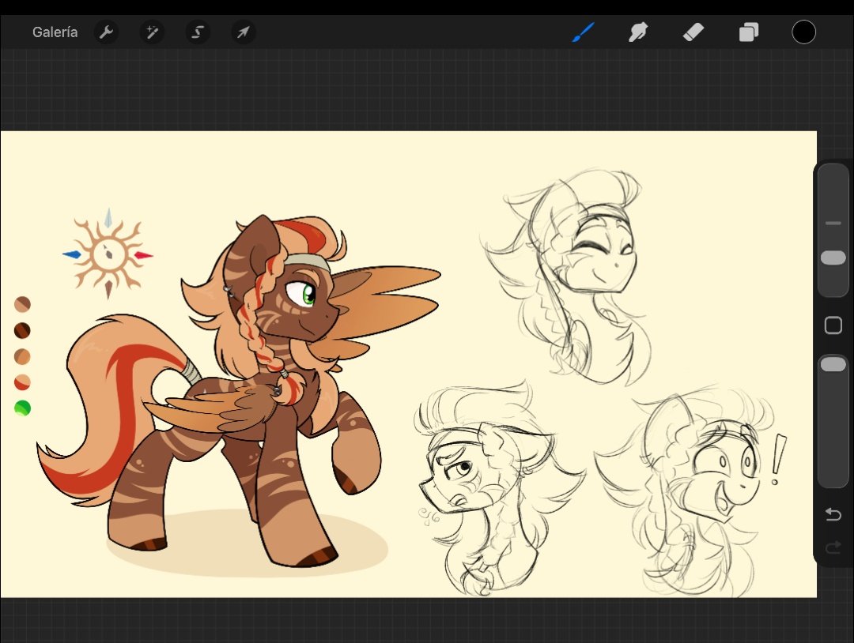Redo the last action
854x643 pixels.
833,547
